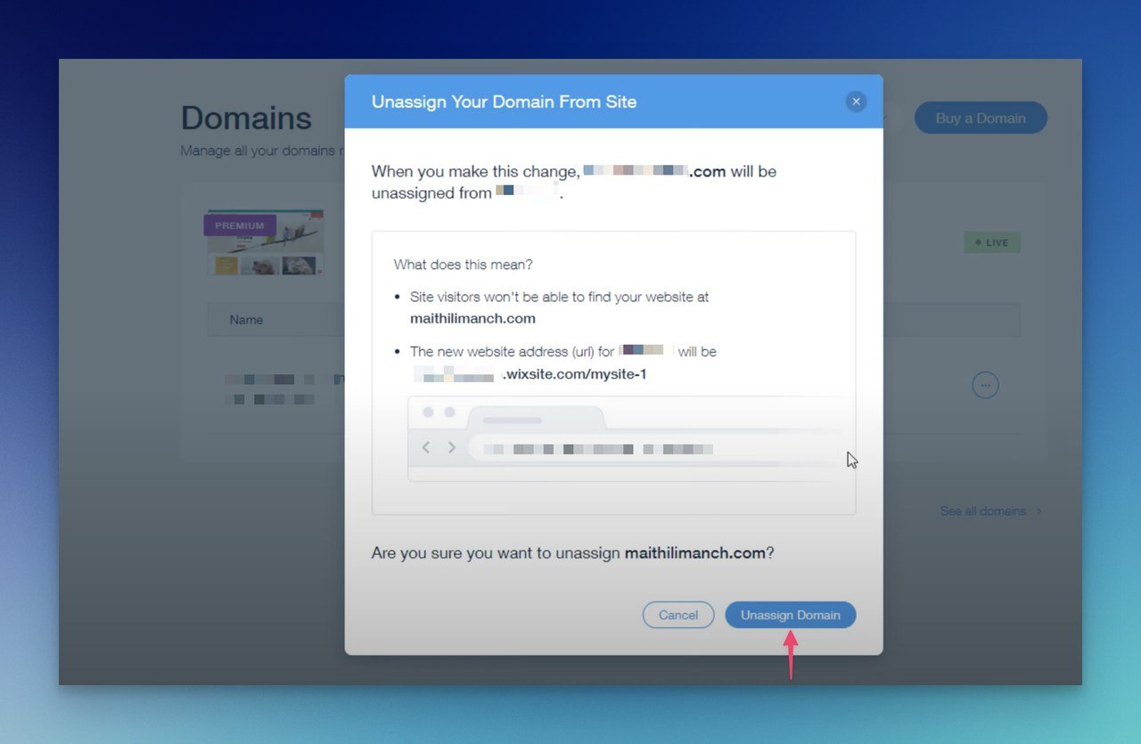Open the See all domains link
The height and width of the screenshot is (744, 1141).
coord(983,511)
